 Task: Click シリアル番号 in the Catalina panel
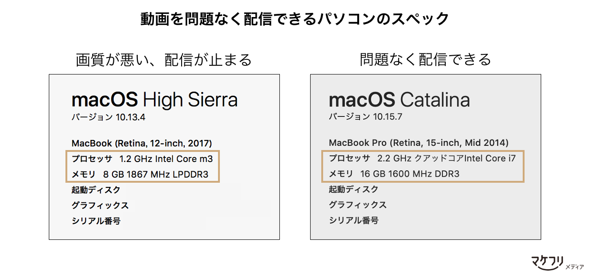tap(354, 220)
